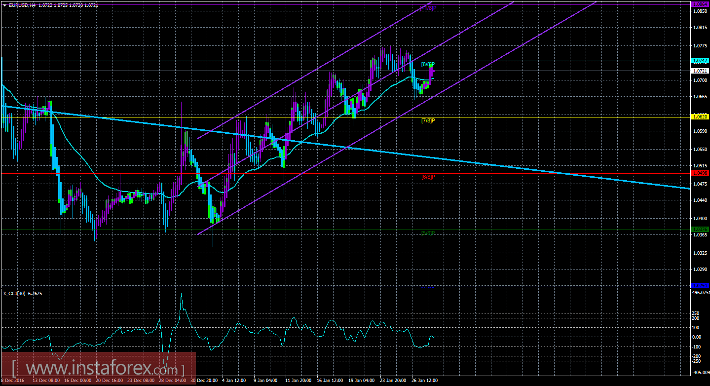Select the cyan 1.0742 price tag
Screen dimensions: 710x386
click(700, 61)
